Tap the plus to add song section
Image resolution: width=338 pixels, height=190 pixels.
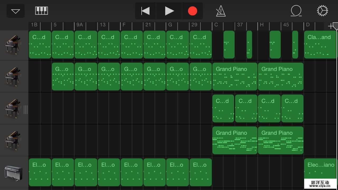(330, 26)
